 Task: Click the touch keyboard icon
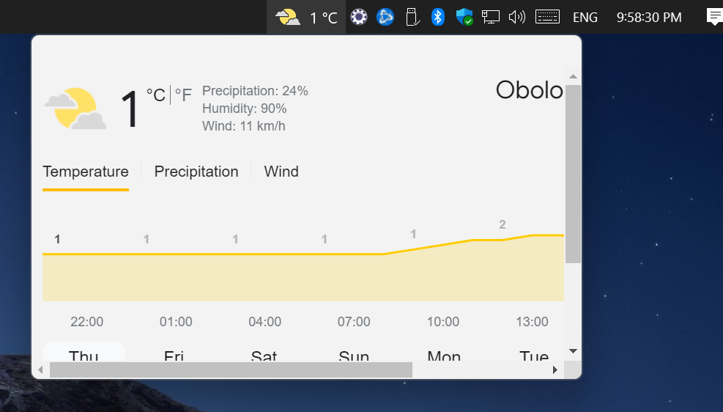547,17
